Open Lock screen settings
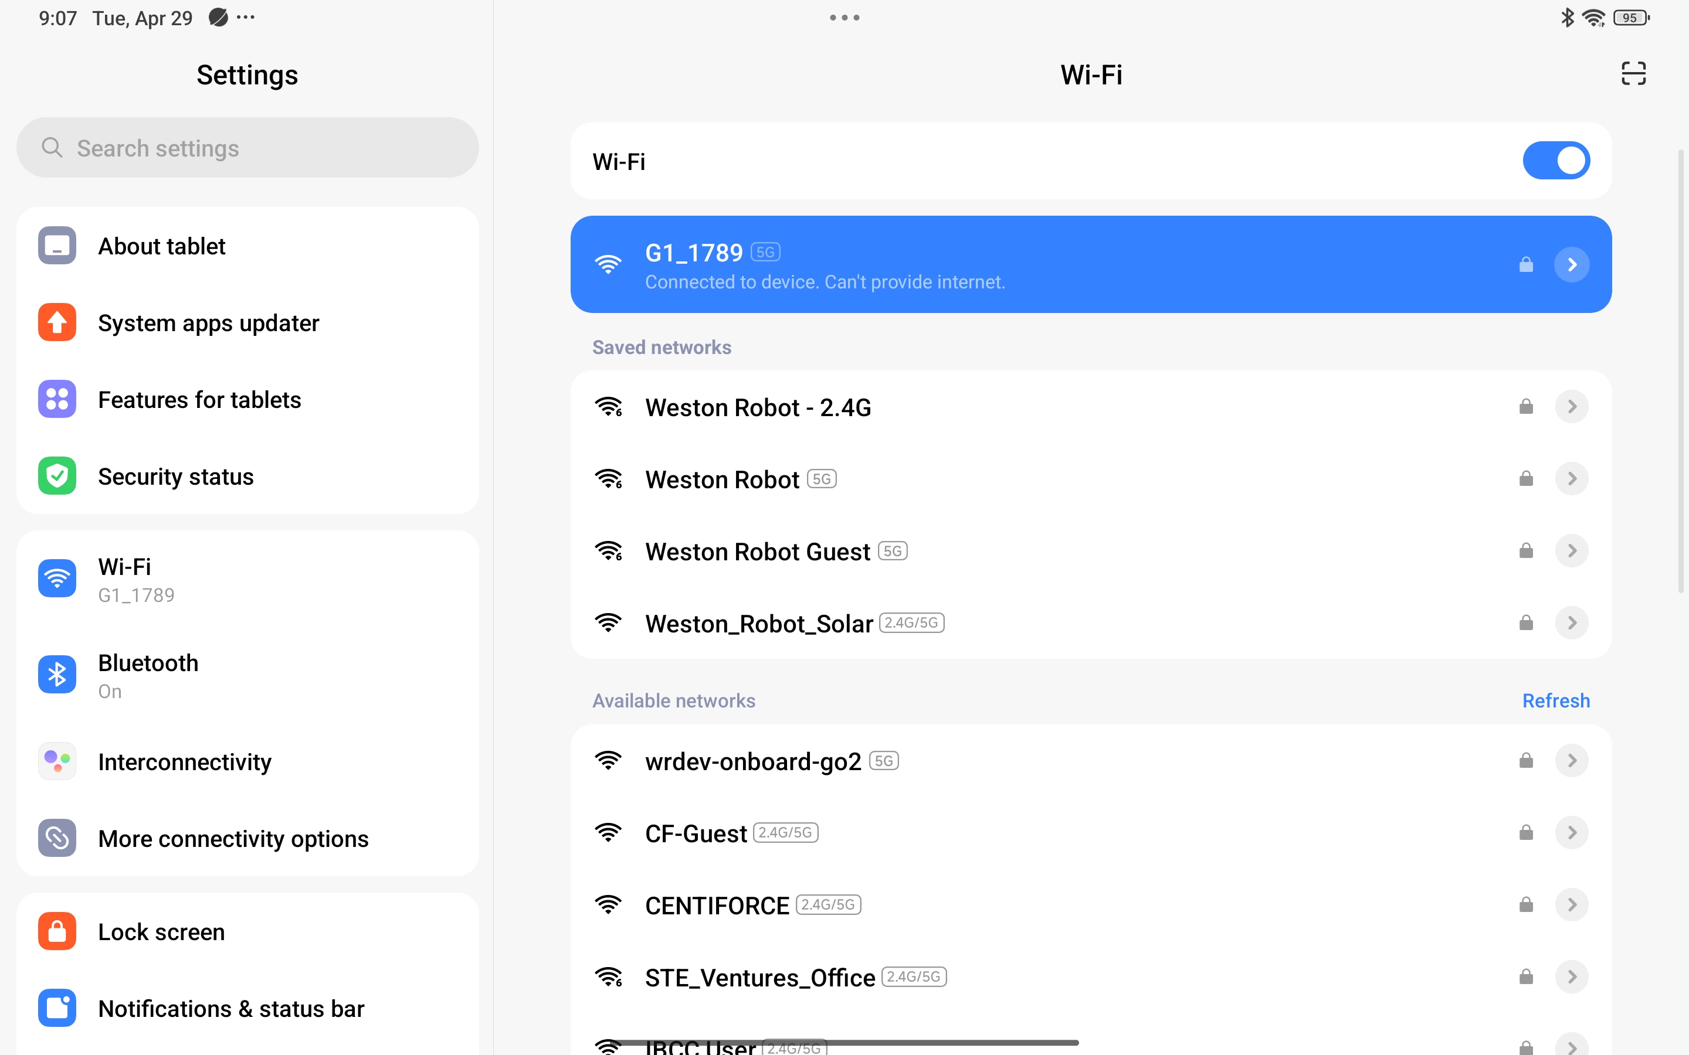The image size is (1689, 1055). coord(247,931)
